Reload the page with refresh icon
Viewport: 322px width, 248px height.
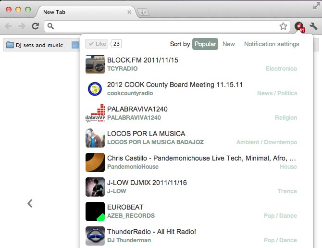(35, 26)
